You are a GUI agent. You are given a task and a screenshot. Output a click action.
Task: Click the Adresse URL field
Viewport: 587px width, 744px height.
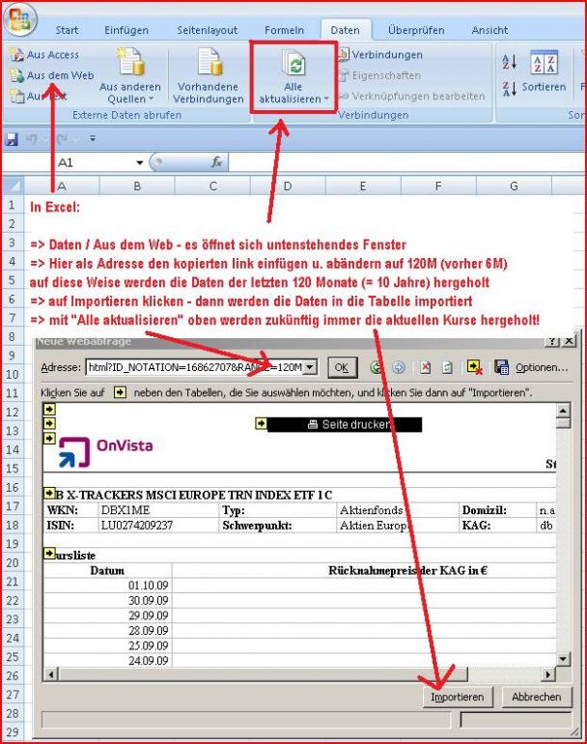(194, 367)
